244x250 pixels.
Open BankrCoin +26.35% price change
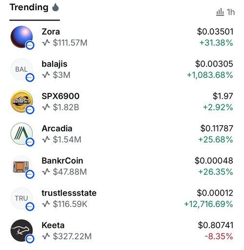pos(216,172)
